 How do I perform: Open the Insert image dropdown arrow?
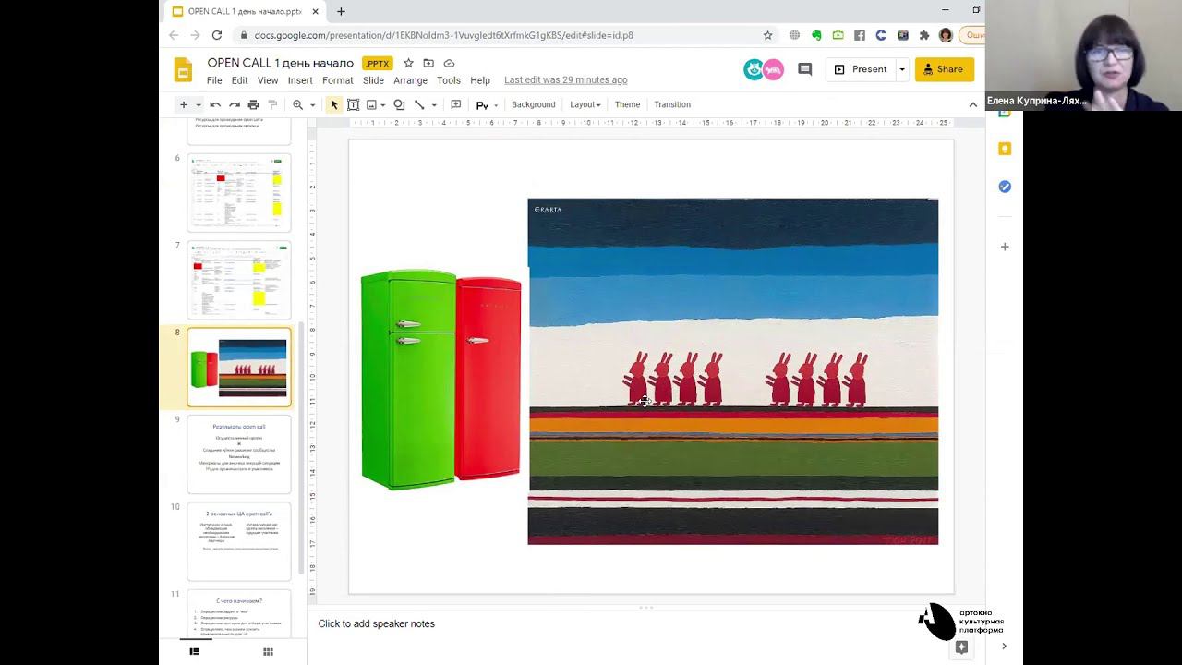[383, 105]
